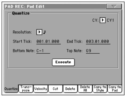This screenshot has width=125, height=96.
Task: Open the Resolution pop-up arrow
Action: (39, 32)
